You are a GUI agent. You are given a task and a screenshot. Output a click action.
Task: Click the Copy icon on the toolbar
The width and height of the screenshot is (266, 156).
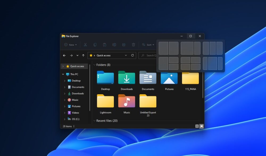click(95, 45)
